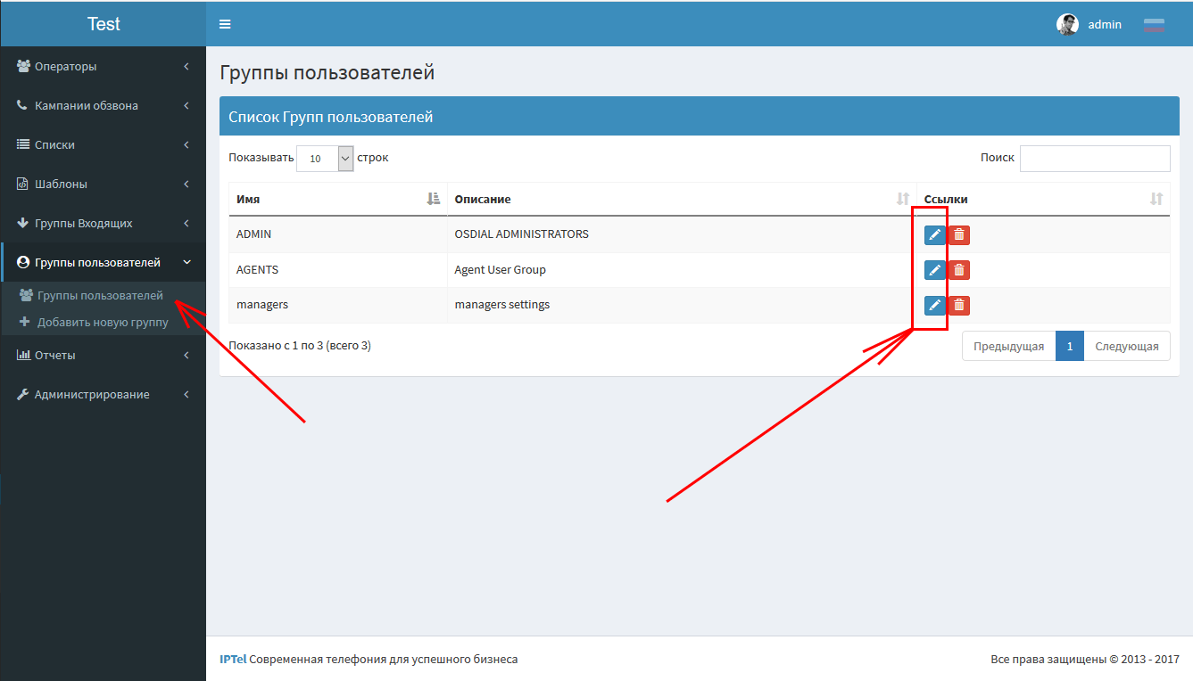Click the file icon beside Шаблоны

[x=23, y=184]
